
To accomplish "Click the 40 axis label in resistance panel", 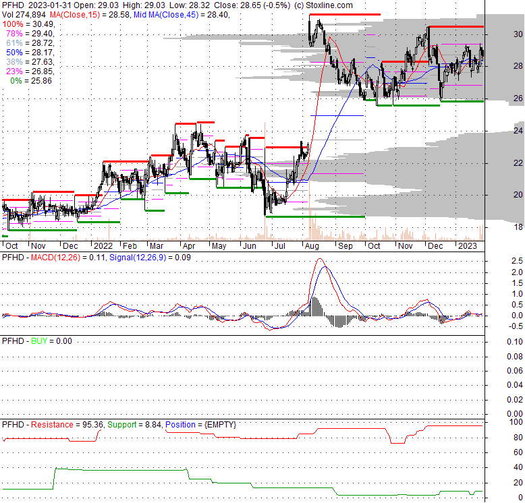I will 518,467.
